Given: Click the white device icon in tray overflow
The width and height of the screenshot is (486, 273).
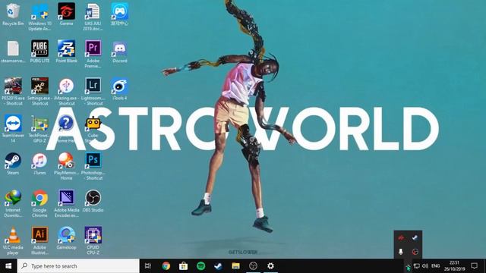Looking at the screenshot, I should (401, 252).
